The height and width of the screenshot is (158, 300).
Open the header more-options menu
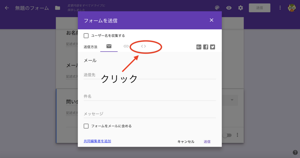click(280, 8)
